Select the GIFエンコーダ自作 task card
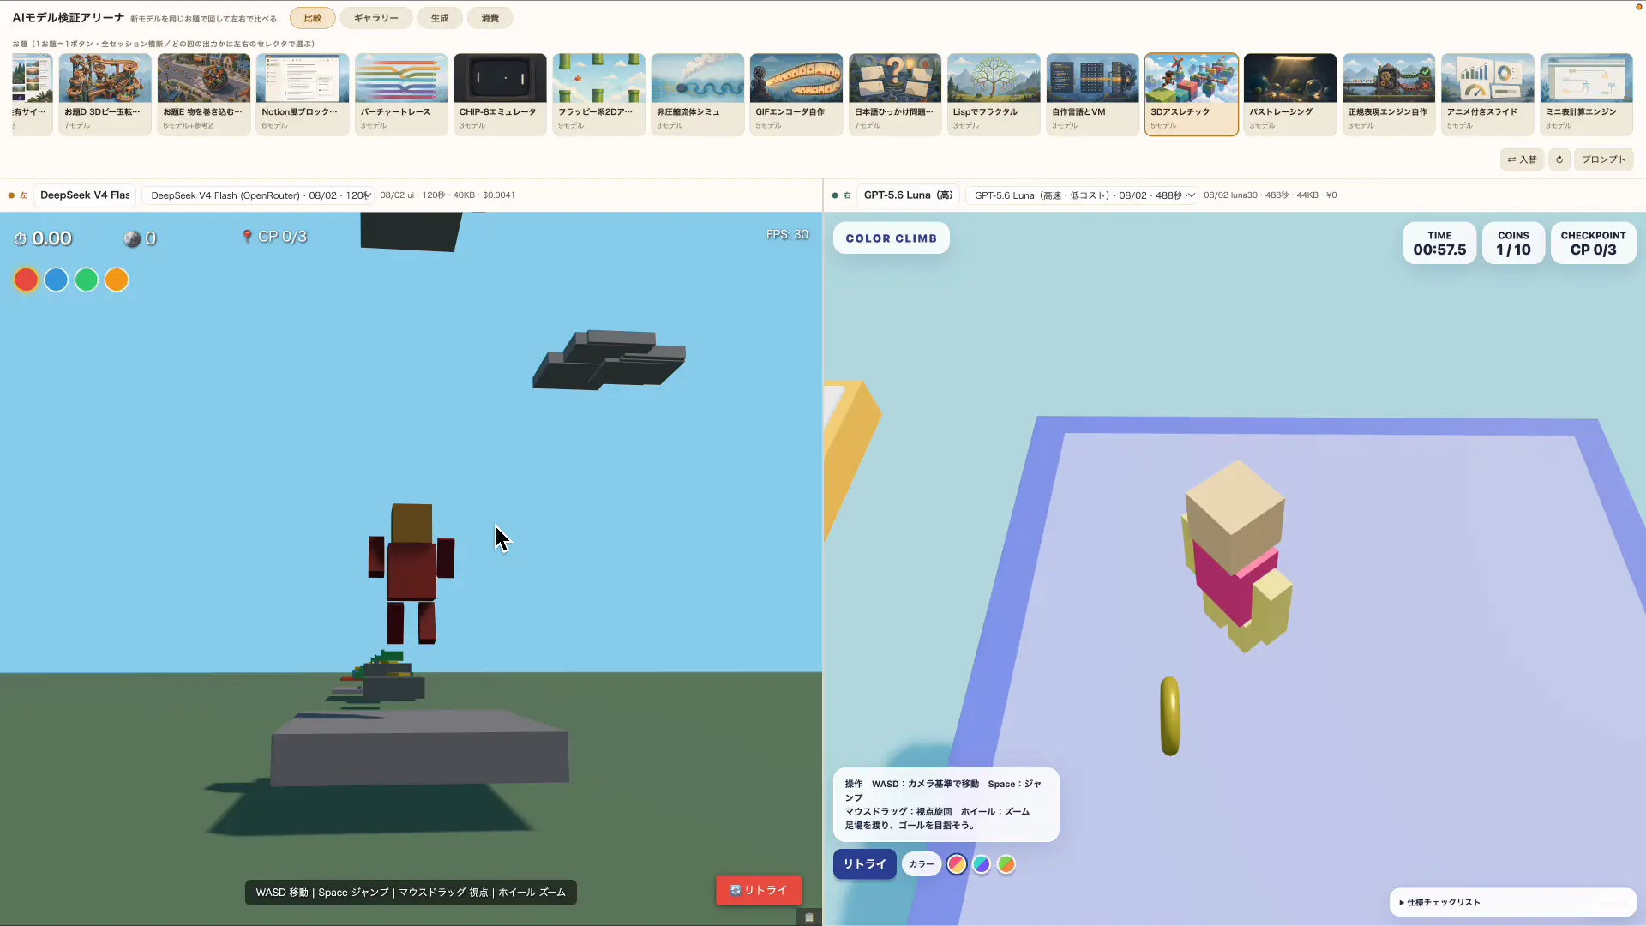The image size is (1646, 926). [x=796, y=94]
